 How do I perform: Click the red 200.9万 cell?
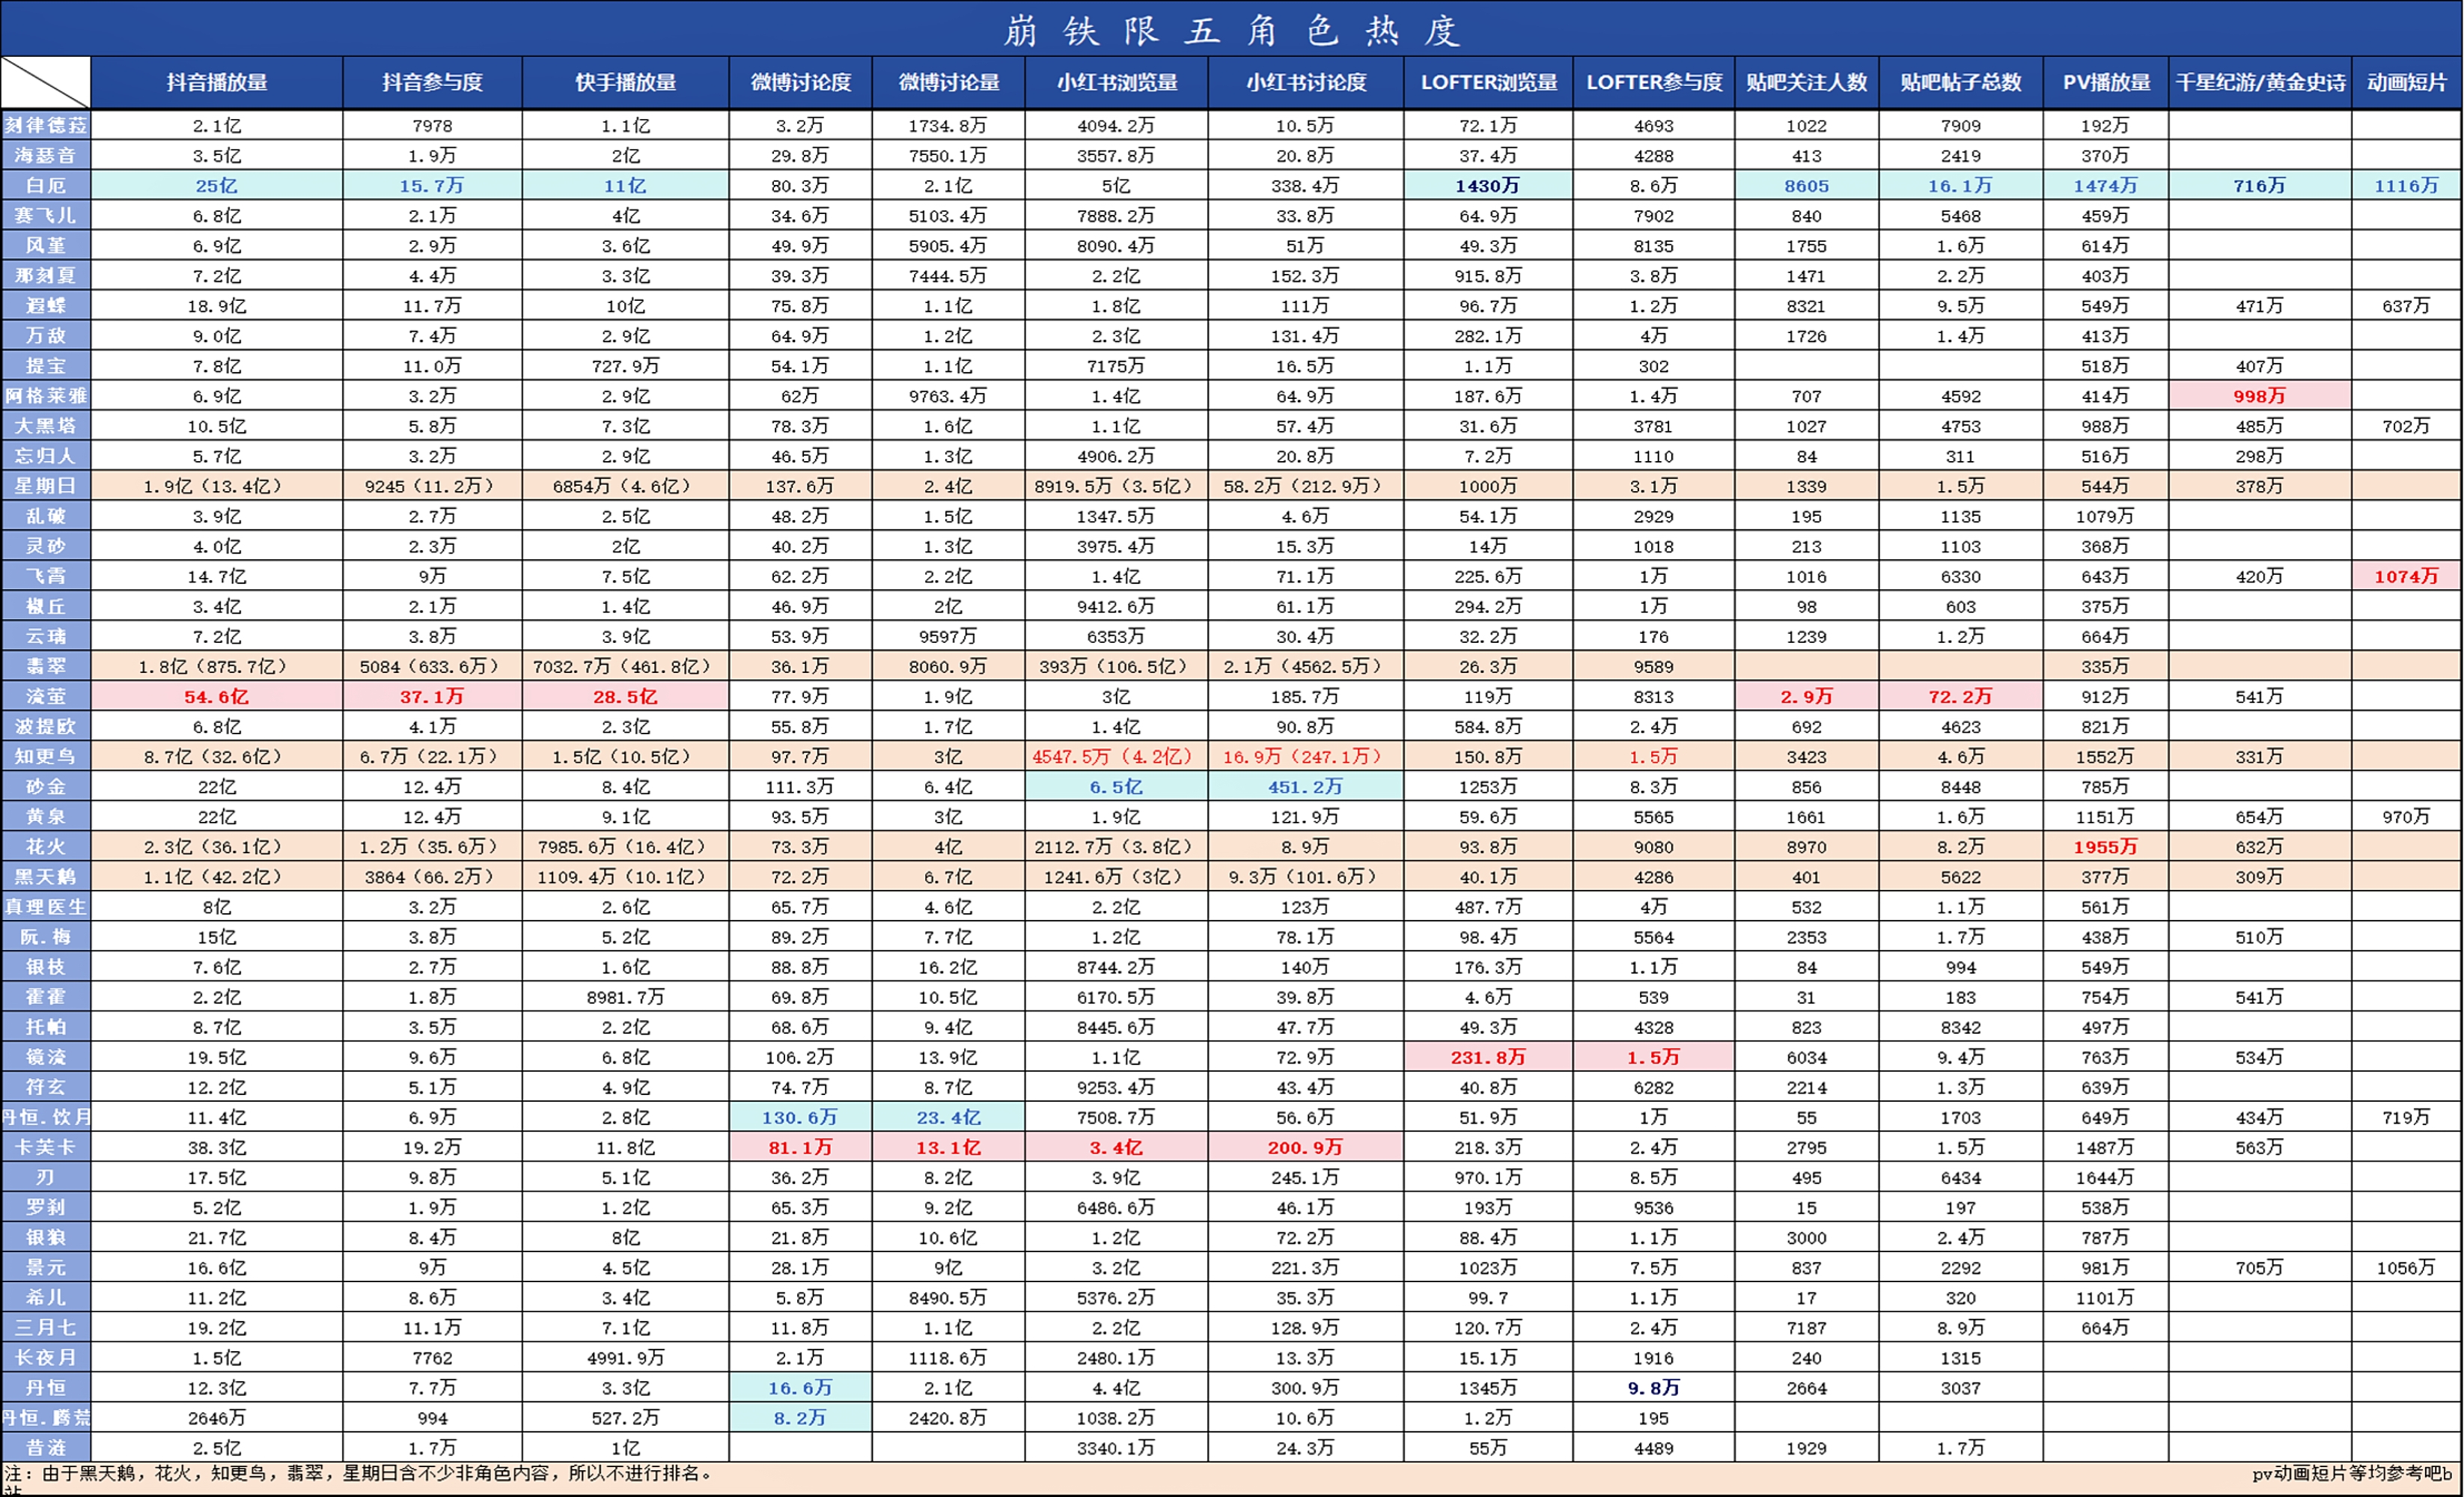(1306, 1147)
